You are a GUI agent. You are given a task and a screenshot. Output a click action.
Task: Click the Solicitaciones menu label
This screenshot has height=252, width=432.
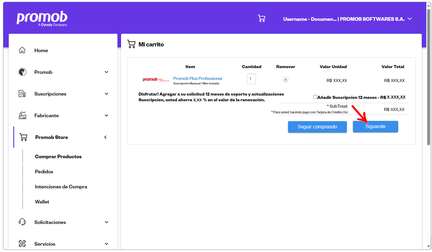pos(50,222)
